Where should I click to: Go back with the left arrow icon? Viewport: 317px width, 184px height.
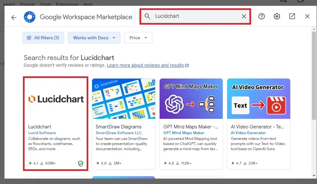click(14, 18)
